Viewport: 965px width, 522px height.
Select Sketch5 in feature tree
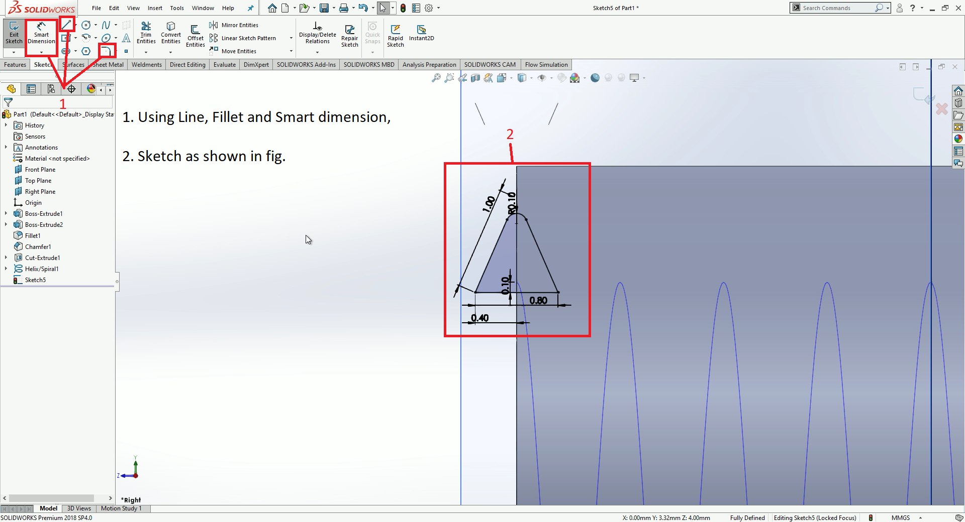[x=30, y=280]
